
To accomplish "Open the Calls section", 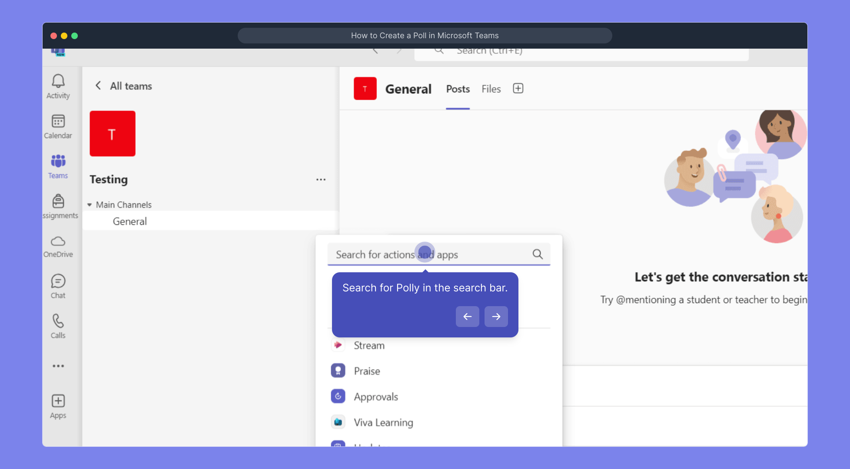I will (58, 325).
